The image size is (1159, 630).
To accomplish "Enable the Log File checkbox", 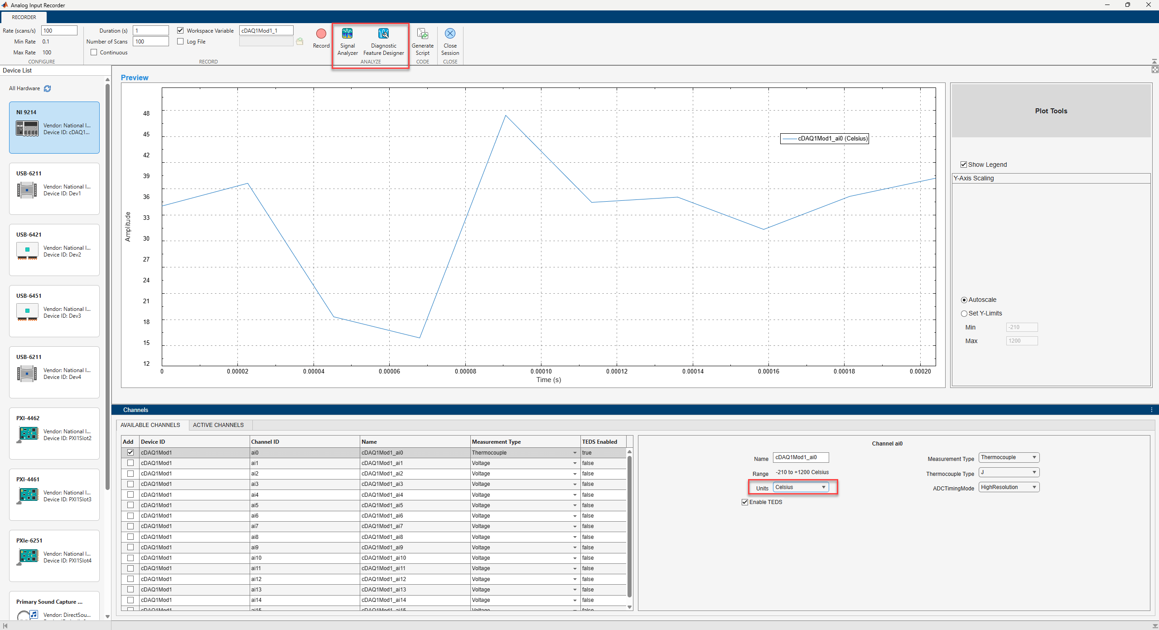I will [180, 41].
